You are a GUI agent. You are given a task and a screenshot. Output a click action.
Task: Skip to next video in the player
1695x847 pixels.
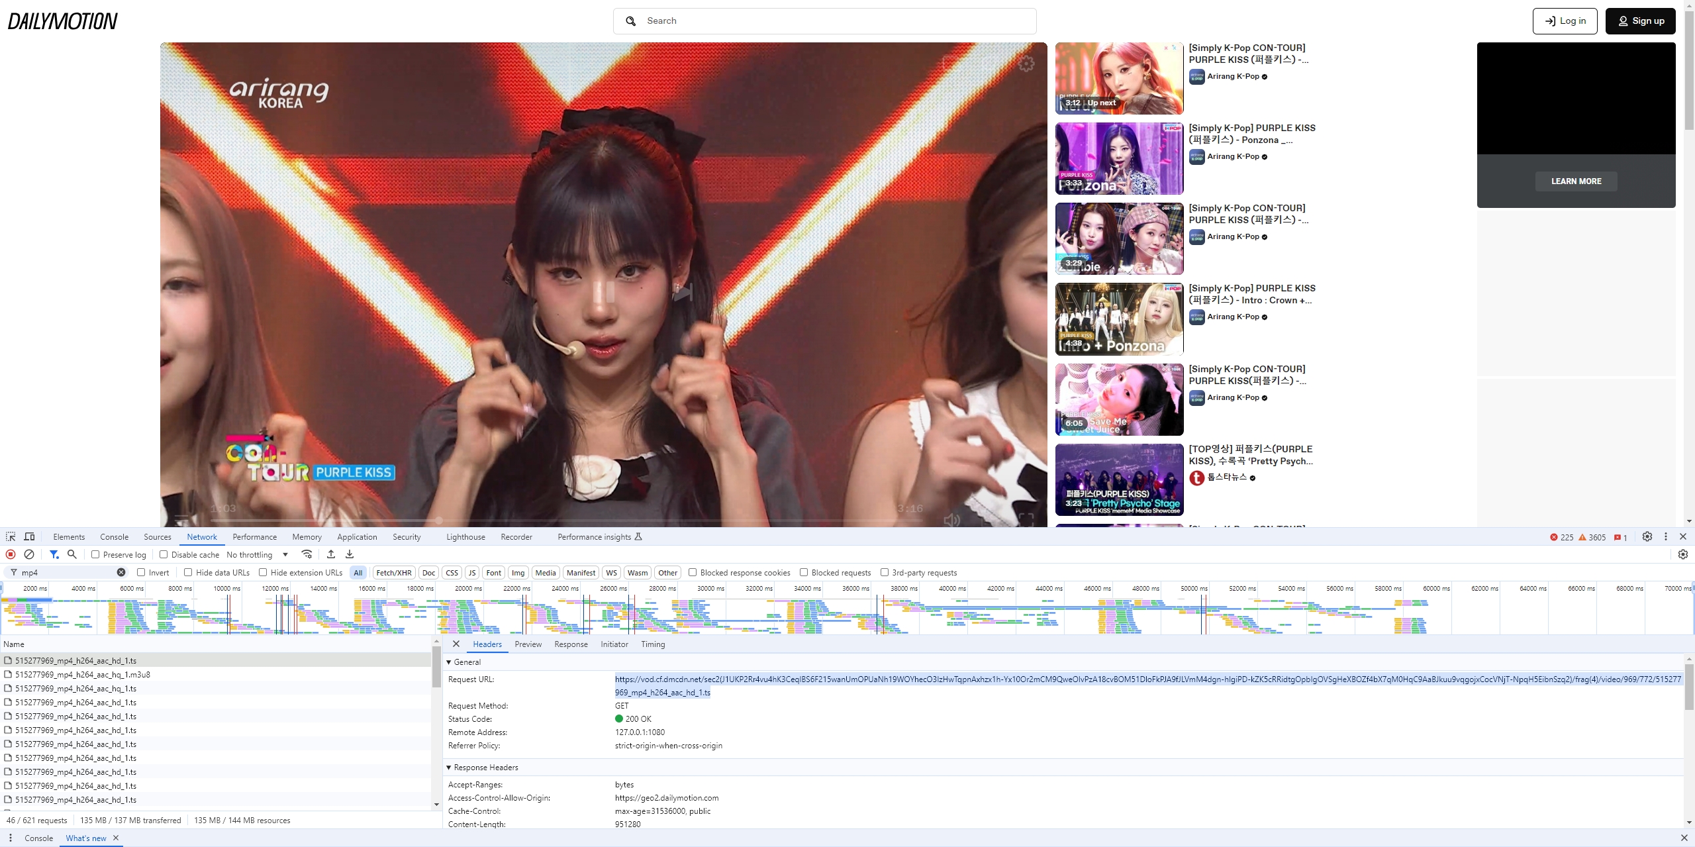682,291
